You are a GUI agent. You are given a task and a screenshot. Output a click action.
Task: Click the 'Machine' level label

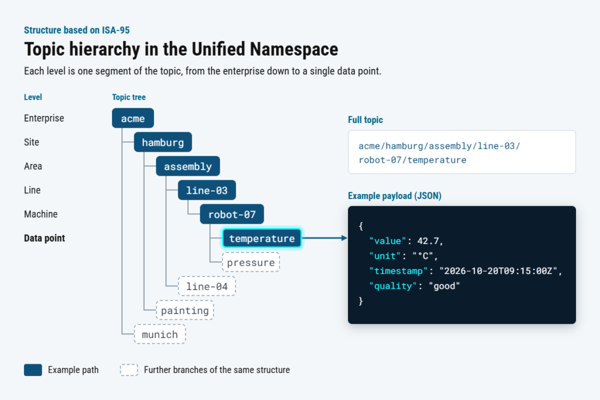41,214
